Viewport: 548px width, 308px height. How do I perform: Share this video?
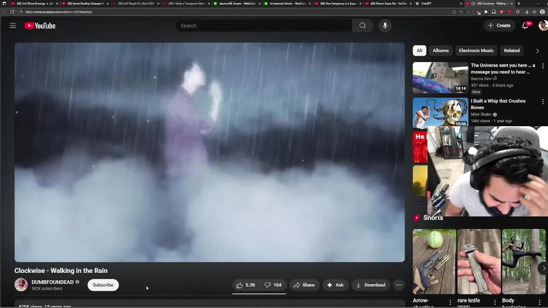(x=304, y=285)
